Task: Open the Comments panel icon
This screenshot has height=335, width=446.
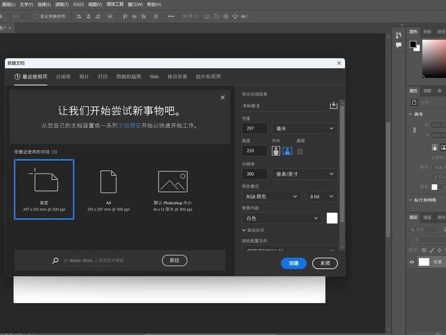Action: click(399, 45)
